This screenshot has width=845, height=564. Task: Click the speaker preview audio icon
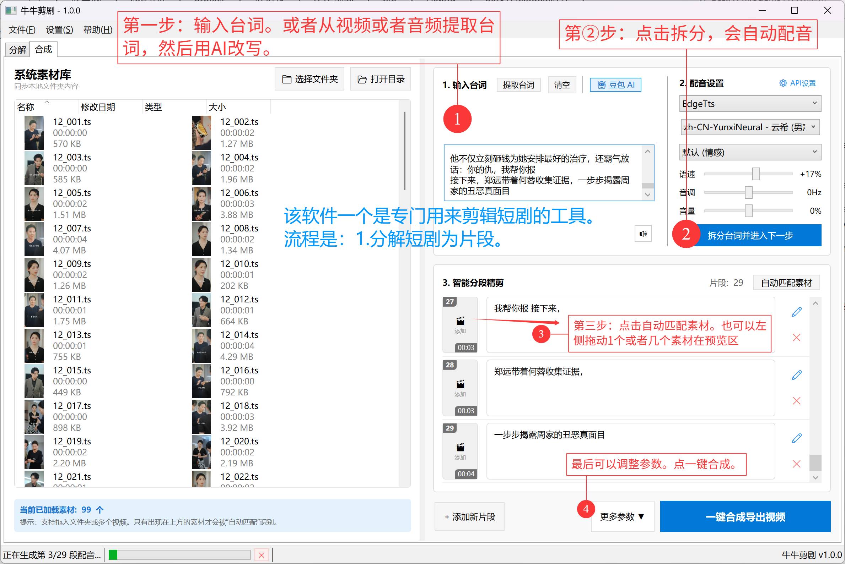[643, 234]
